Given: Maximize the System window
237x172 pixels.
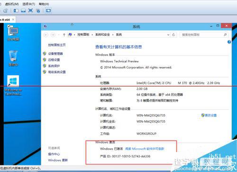Looking at the screenshot, I should (218, 26).
